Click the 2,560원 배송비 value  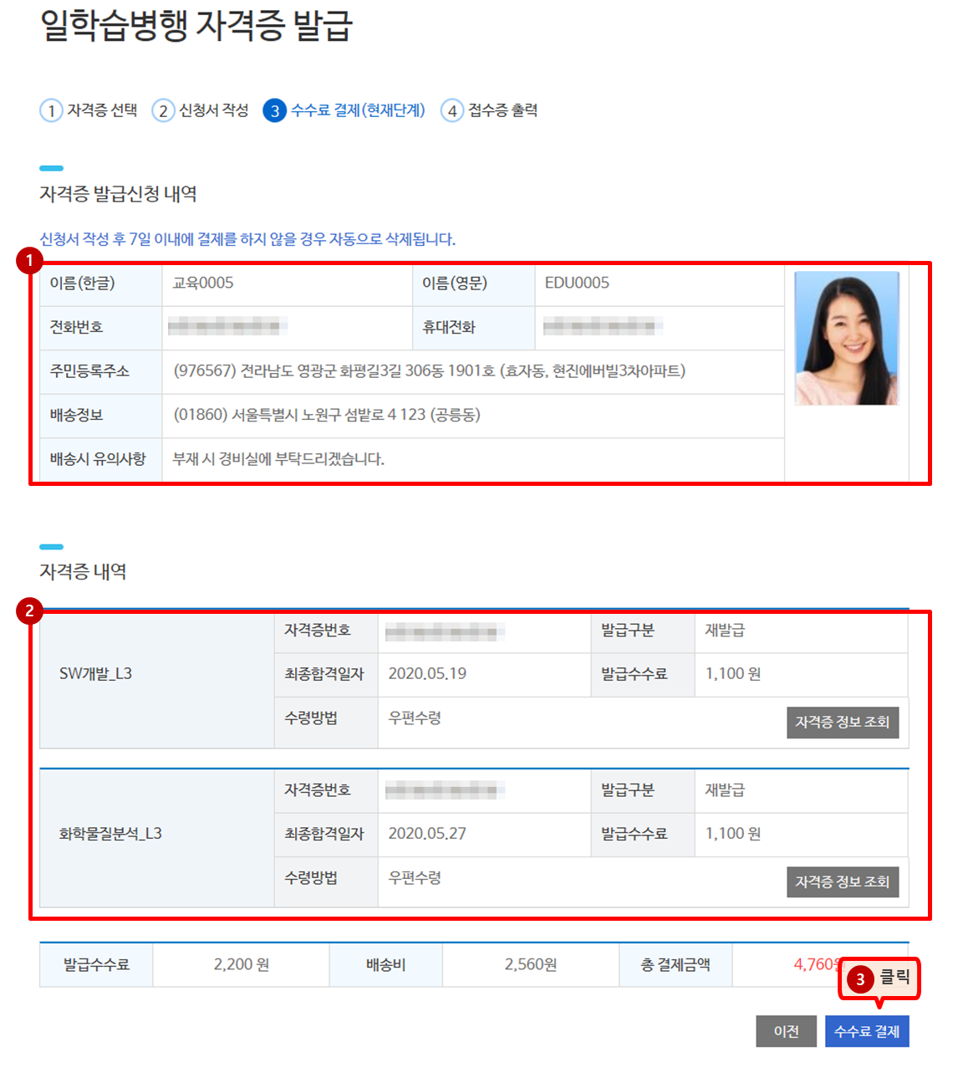(531, 964)
